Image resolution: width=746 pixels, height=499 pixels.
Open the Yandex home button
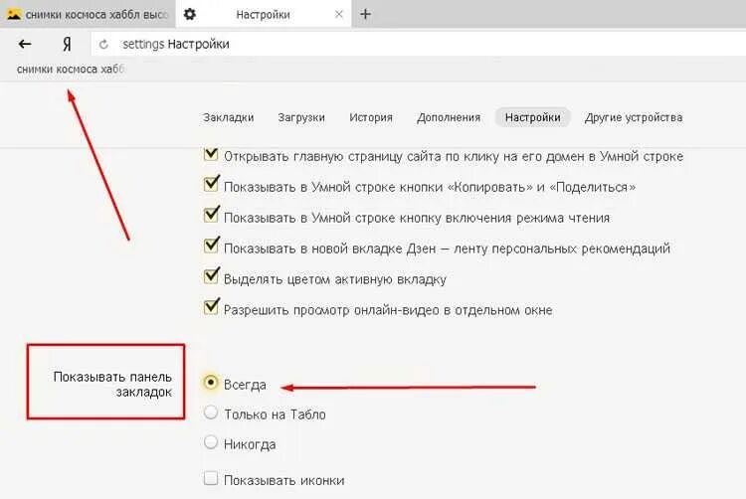click(67, 44)
